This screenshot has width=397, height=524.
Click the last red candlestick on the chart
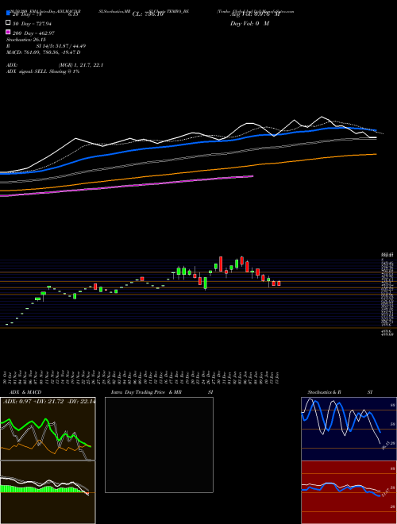coord(279,283)
